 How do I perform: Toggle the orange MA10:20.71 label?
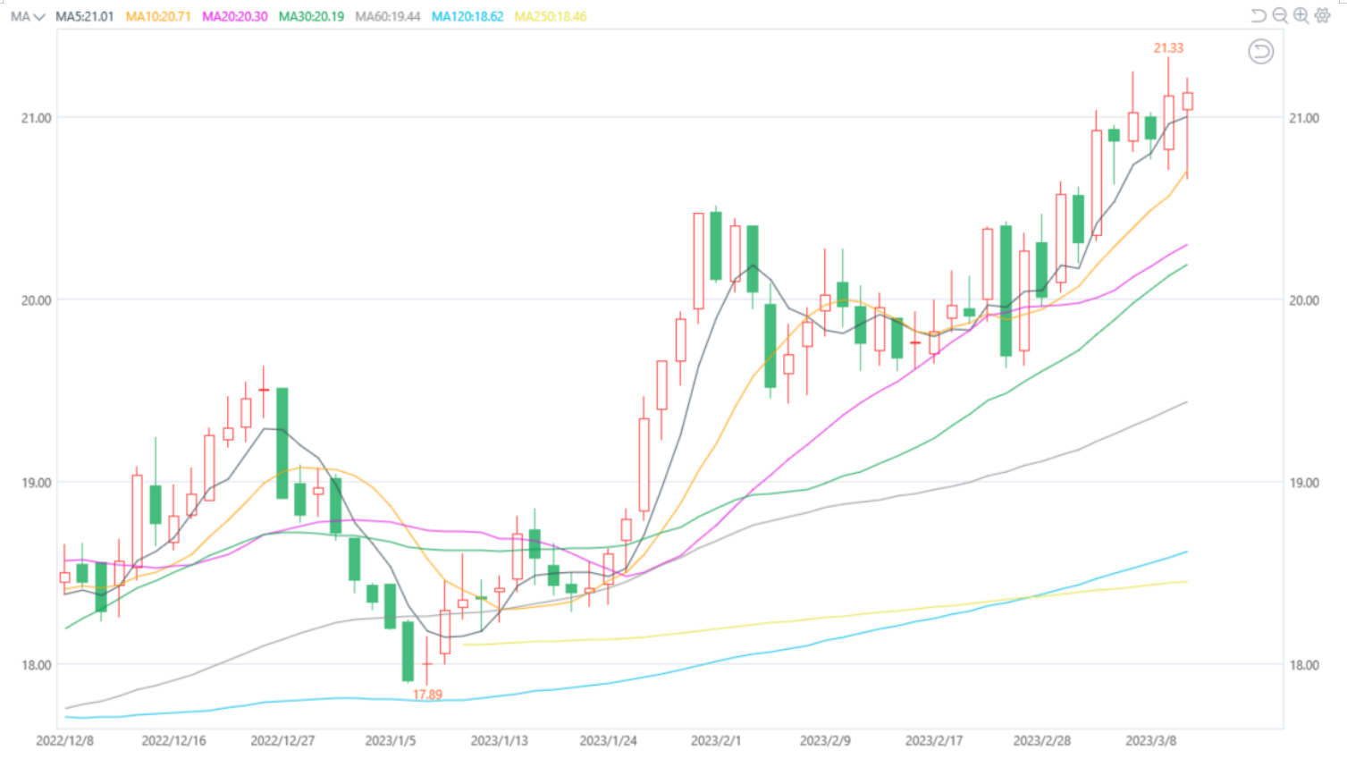point(158,16)
